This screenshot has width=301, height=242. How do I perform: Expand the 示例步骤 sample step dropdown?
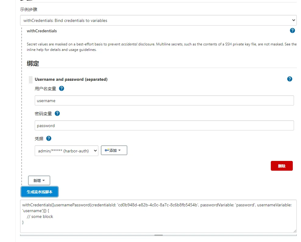coord(158,20)
